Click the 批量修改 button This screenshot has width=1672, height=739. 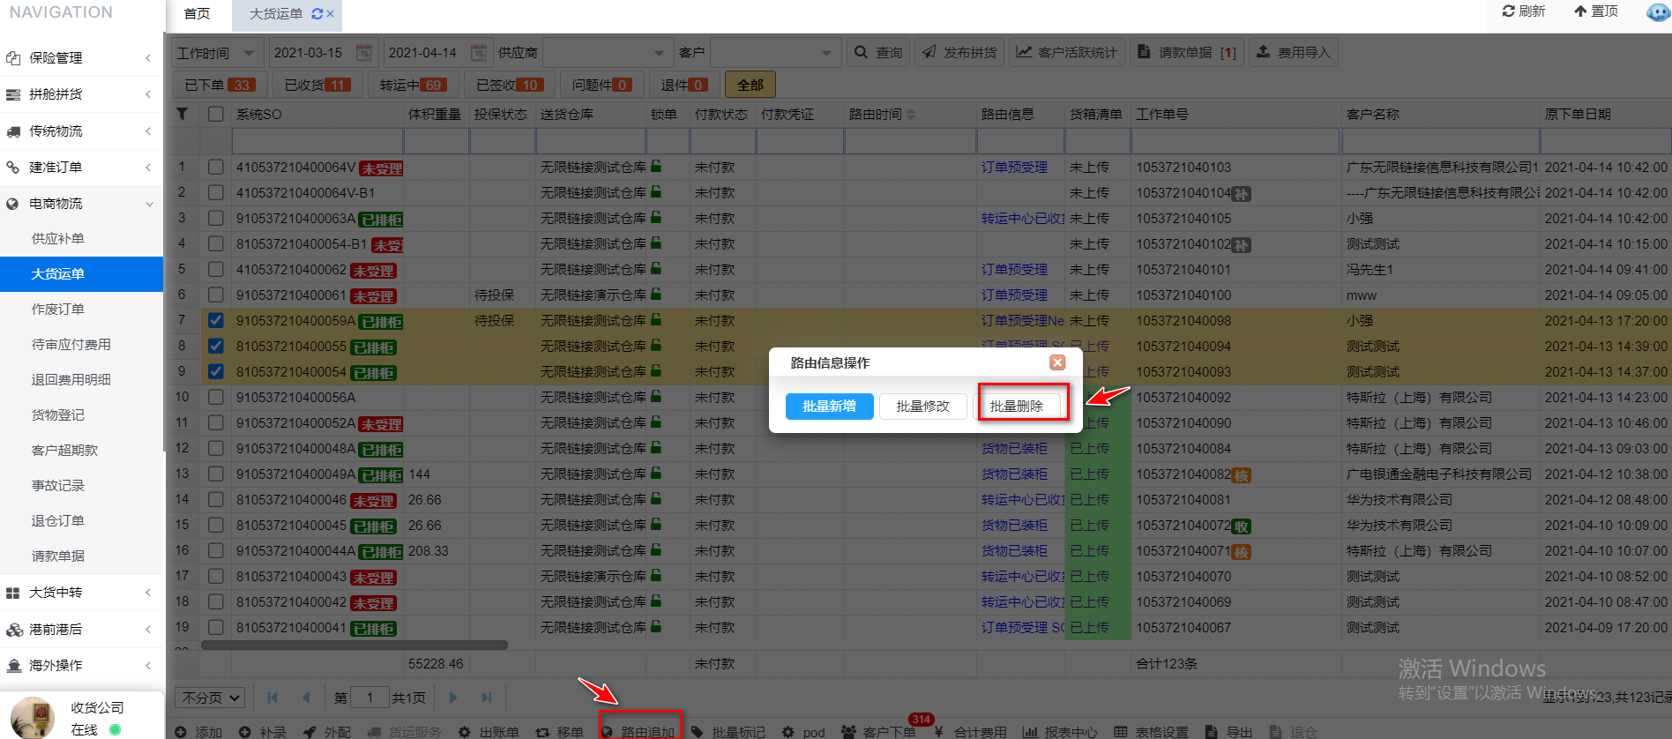pos(922,406)
